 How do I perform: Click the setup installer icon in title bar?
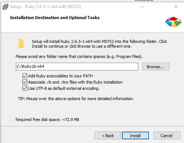point(5,7)
